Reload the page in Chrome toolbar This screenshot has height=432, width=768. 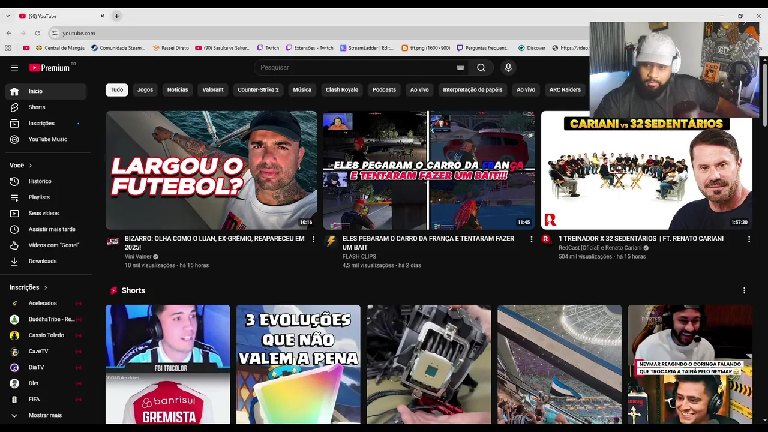37,34
